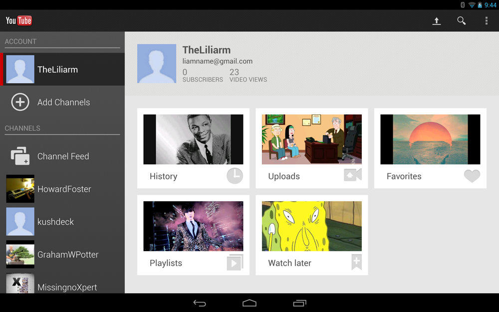
Task: Open the History clock icon
Action: (x=235, y=176)
